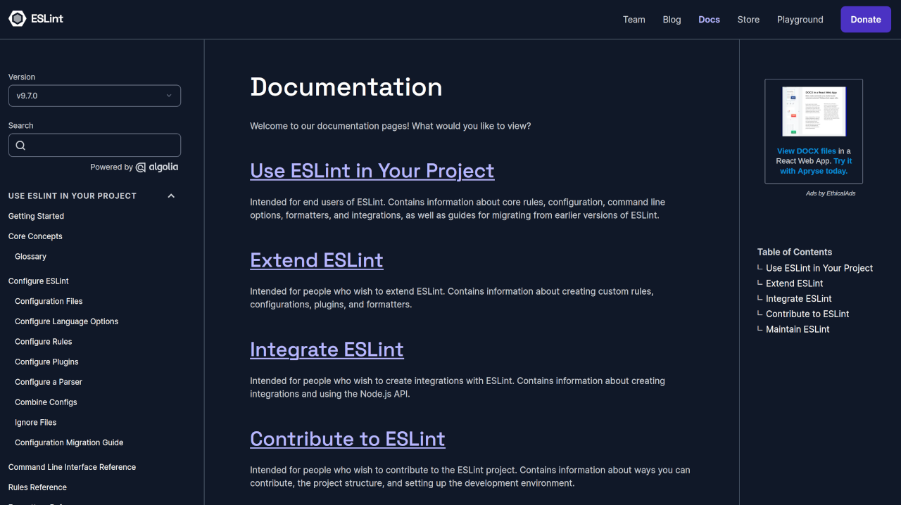Click the ESLint hexagon logo icon
This screenshot has height=505, width=901.
[17, 19]
